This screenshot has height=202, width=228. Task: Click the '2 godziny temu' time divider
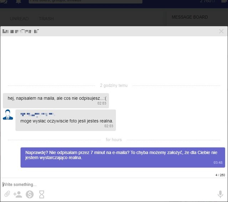tap(114, 86)
